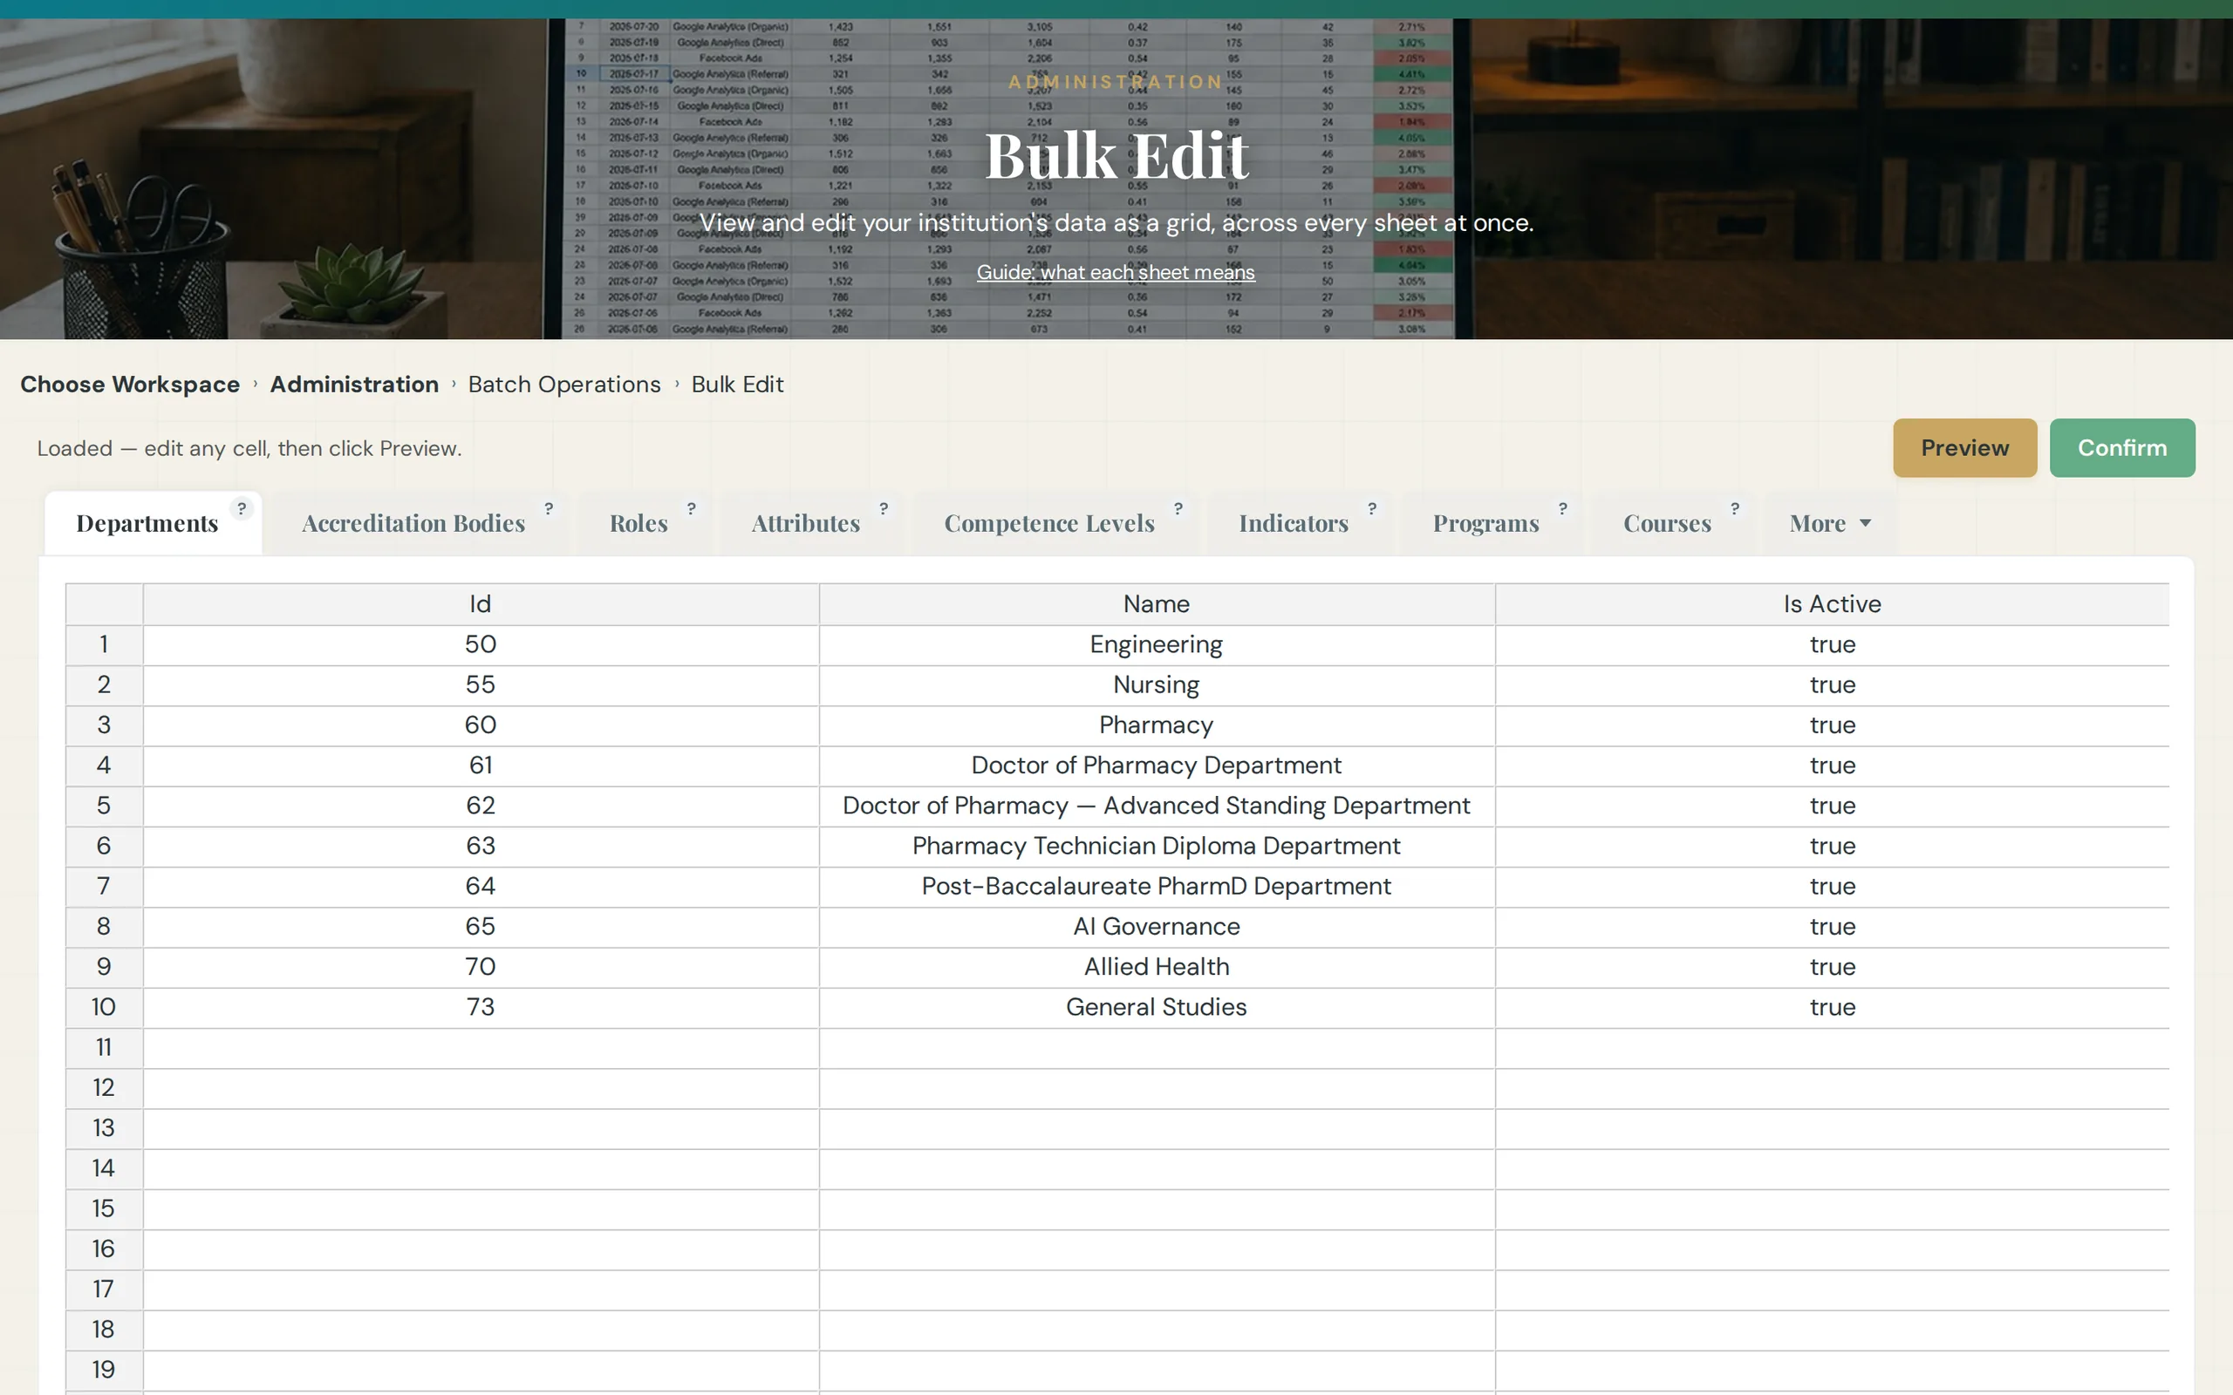The height and width of the screenshot is (1395, 2233).
Task: Select the Name column header
Action: coord(1156,604)
